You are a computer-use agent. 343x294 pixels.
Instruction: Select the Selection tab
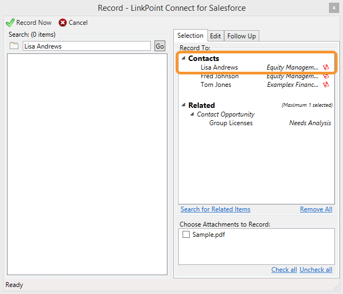point(190,36)
